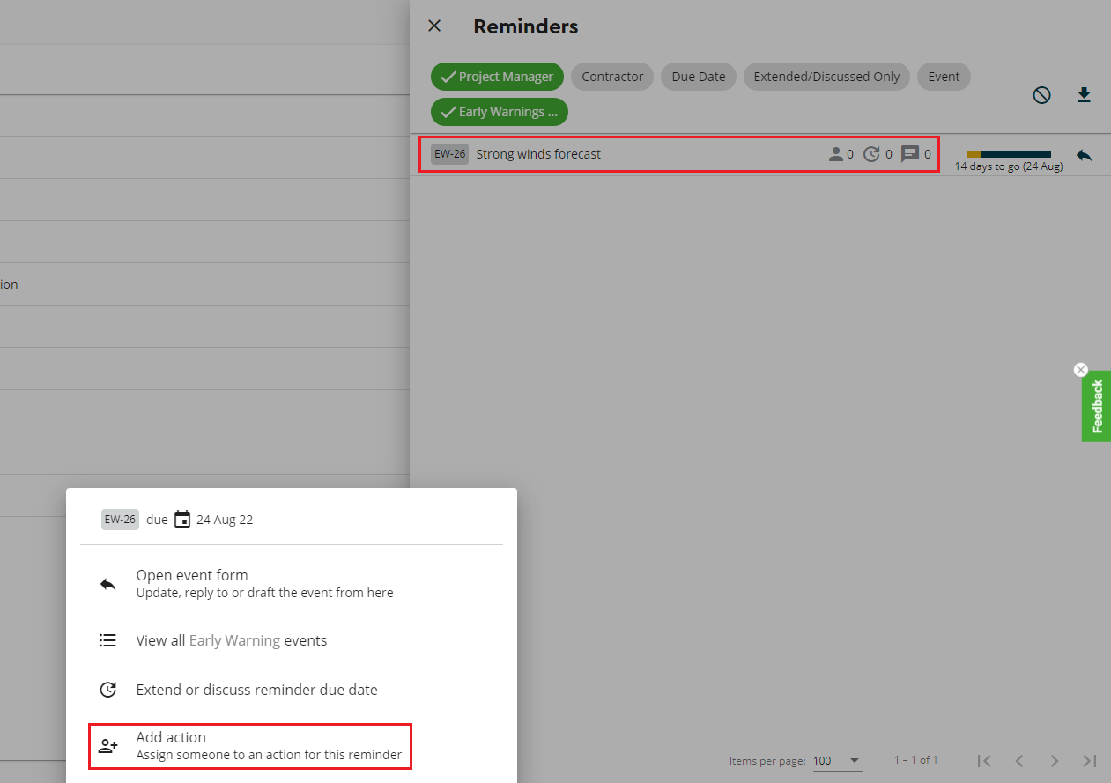Click the assigned people count icon
This screenshot has height=783, width=1111.
(836, 154)
